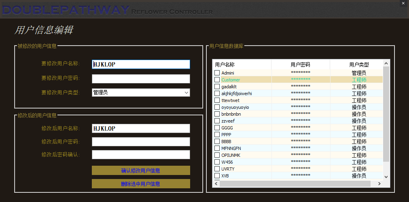409x202 pixels.
Task: Click the user list scroll up arrow
Action: (x=386, y=63)
